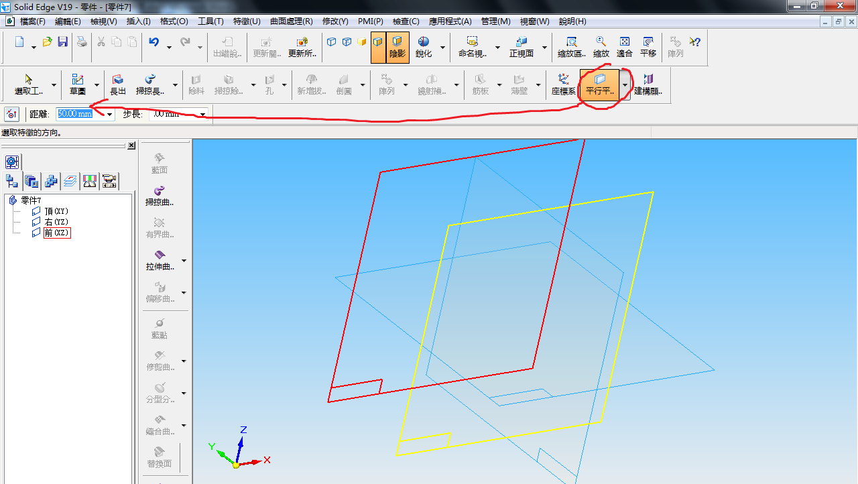The height and width of the screenshot is (484, 858).
Task: Click the Print icon
Action: pyautogui.click(x=81, y=42)
